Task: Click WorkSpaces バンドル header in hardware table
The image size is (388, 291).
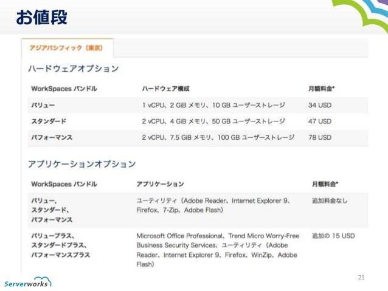Action: click(x=64, y=89)
